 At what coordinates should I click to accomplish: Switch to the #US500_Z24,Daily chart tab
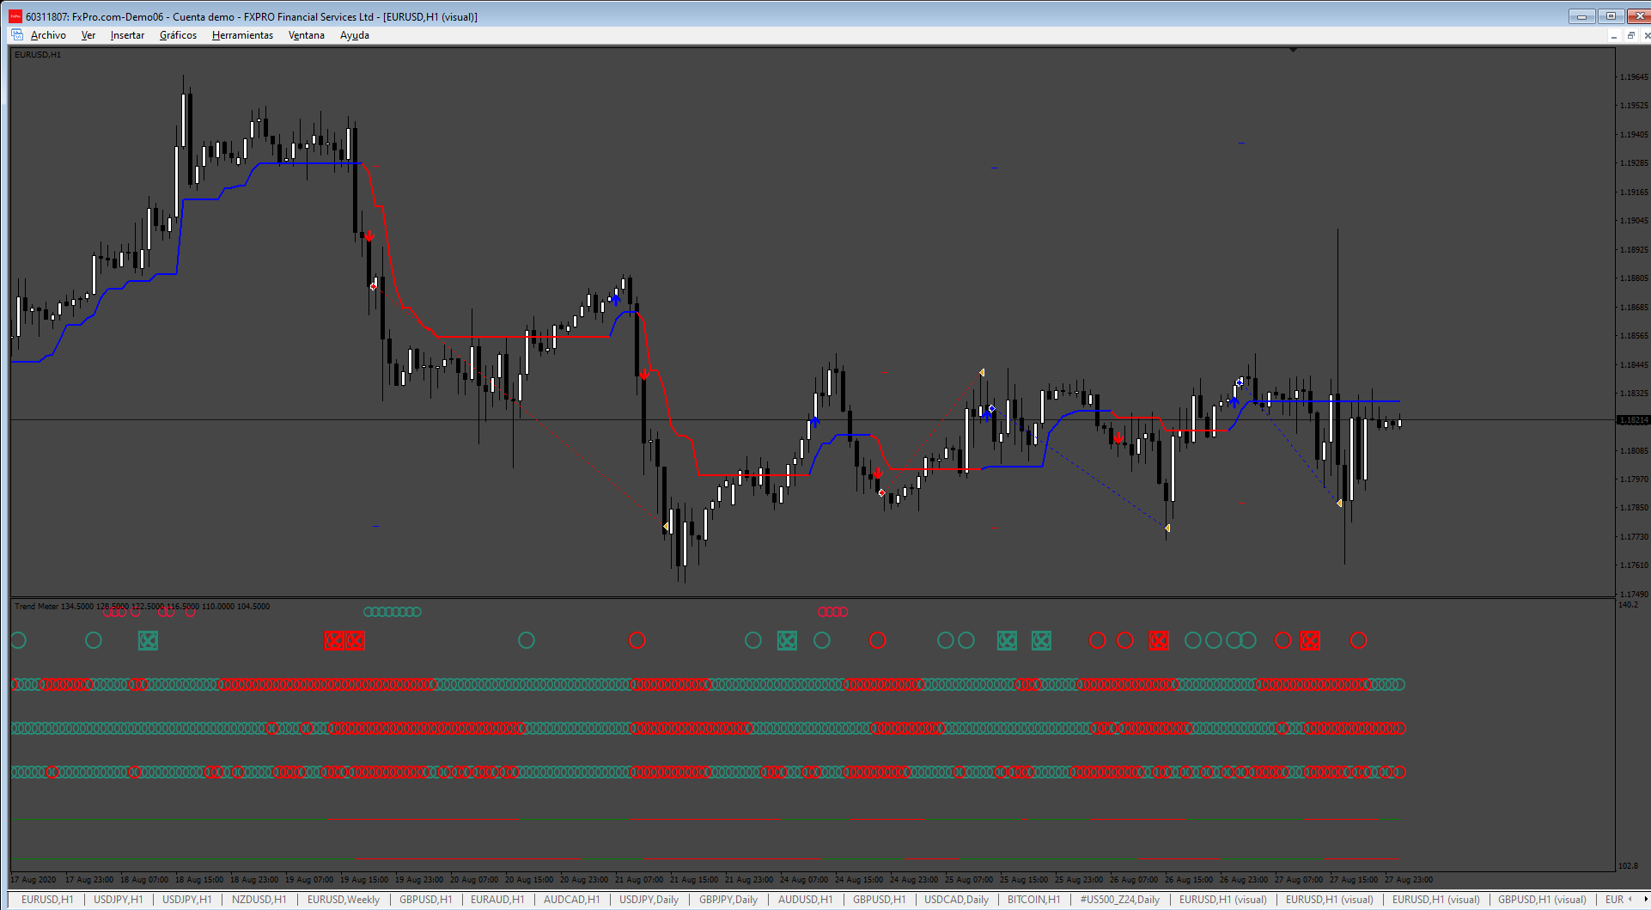[1120, 900]
